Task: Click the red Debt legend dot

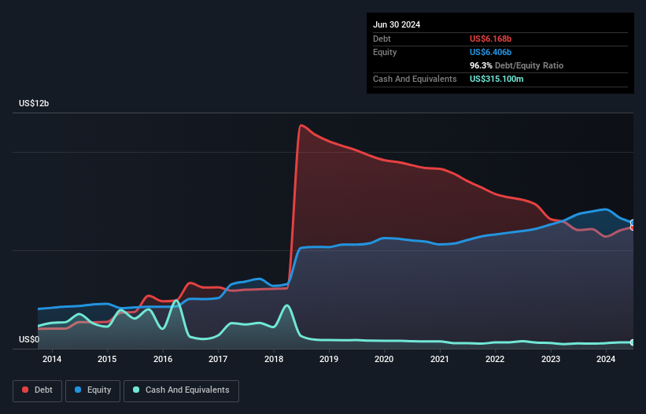Action: 25,390
